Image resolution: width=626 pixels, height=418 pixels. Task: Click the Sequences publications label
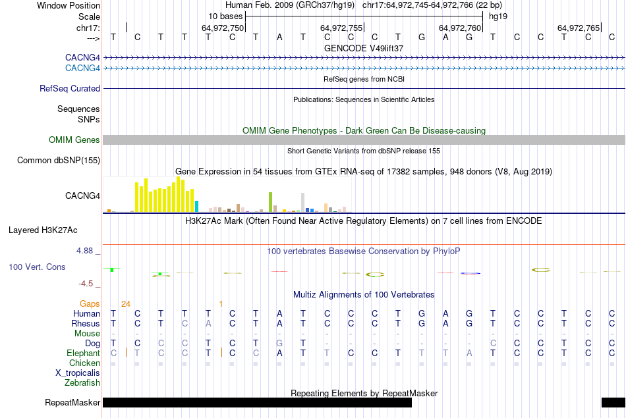[x=78, y=109]
